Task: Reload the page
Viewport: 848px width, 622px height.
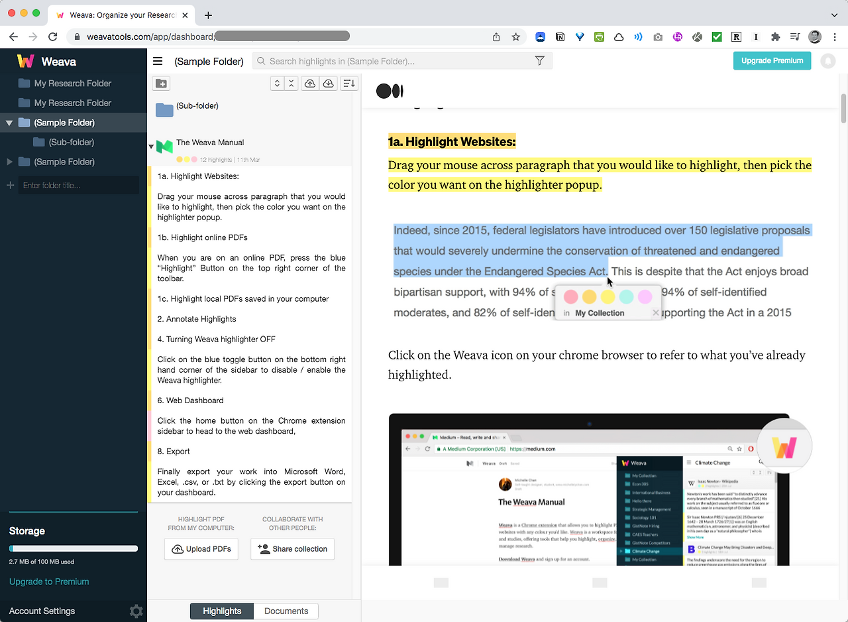Action: click(x=53, y=37)
